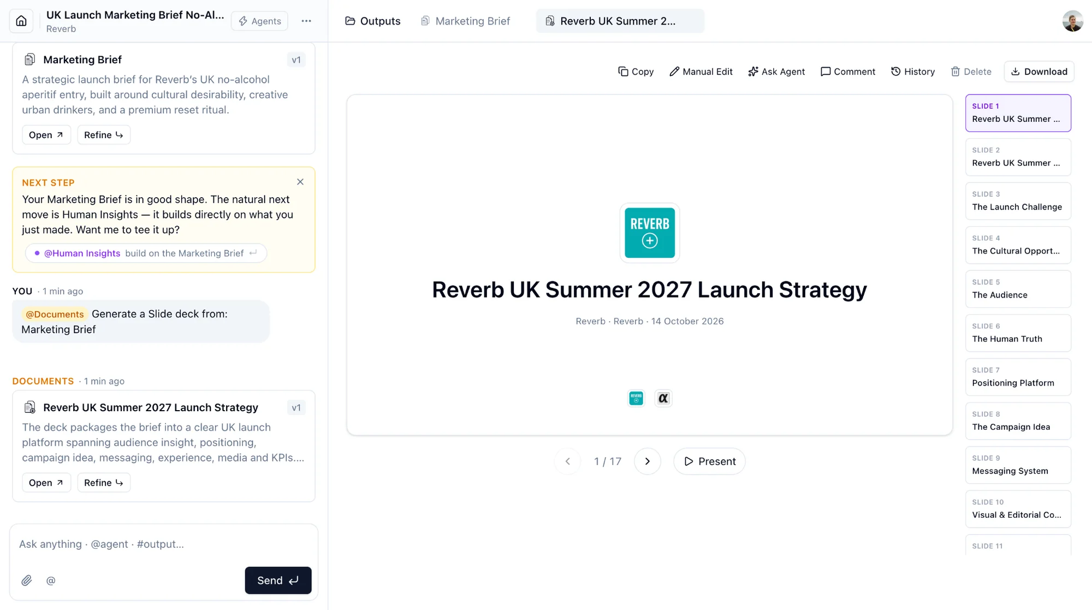Click Ask Agent in the toolbar
Image resolution: width=1092 pixels, height=610 pixels.
(x=776, y=72)
